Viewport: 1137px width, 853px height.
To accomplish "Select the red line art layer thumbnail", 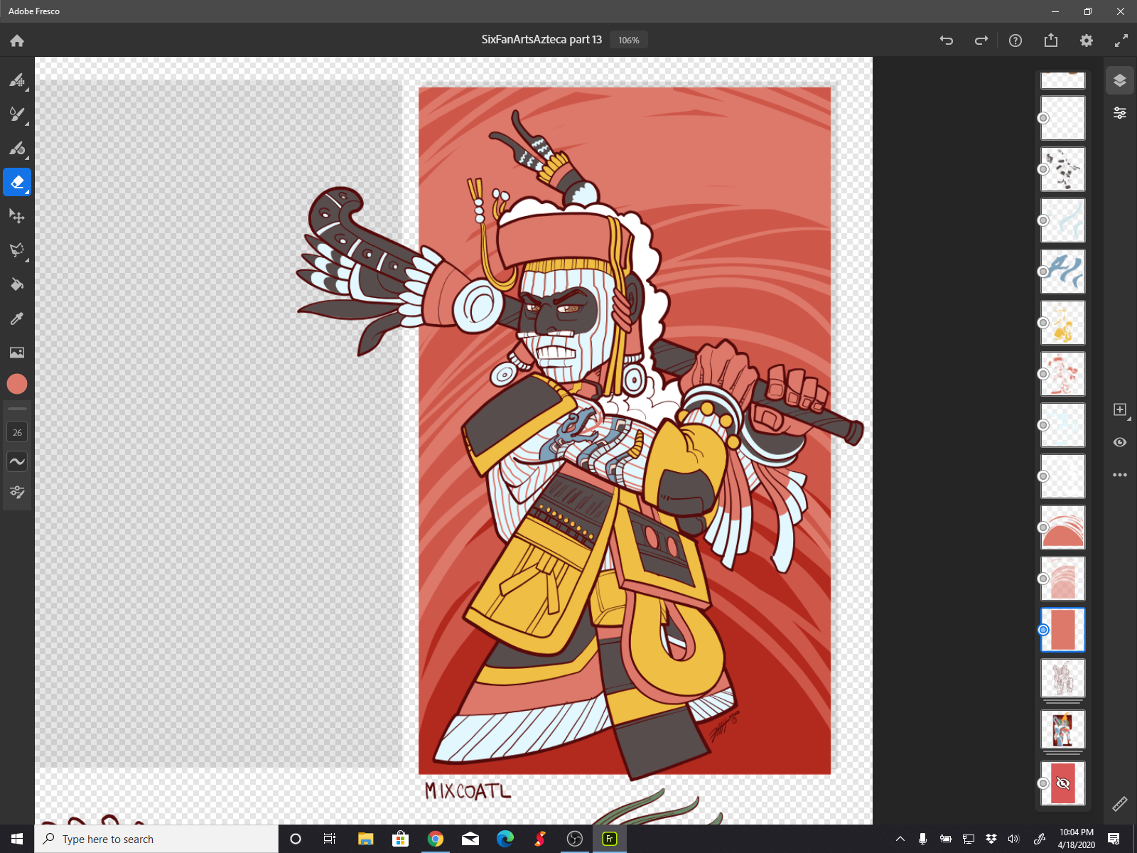I will pos(1063,374).
